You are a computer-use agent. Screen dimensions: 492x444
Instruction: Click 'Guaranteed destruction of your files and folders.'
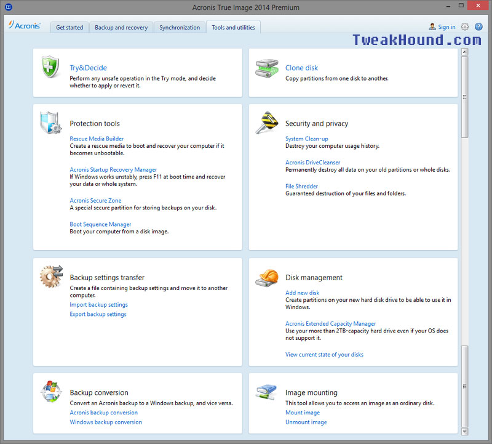pyautogui.click(x=346, y=193)
